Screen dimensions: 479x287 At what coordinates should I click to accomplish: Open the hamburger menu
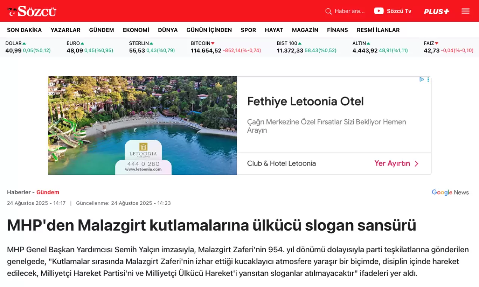(466, 11)
